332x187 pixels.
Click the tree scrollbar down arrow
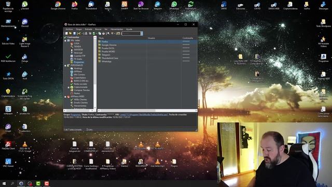(95, 108)
